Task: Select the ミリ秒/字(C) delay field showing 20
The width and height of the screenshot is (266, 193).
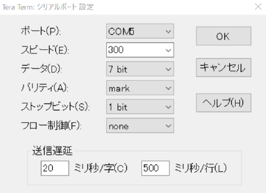Action: coord(55,168)
